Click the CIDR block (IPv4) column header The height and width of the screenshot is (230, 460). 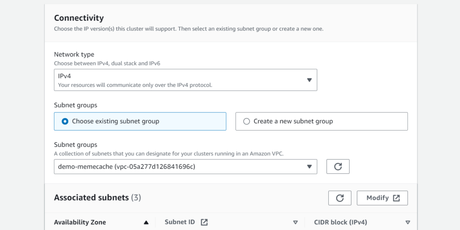click(341, 222)
